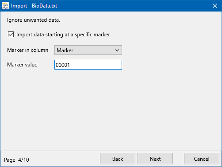
Task: Click the 'Marker value' label
Action: 22,65
